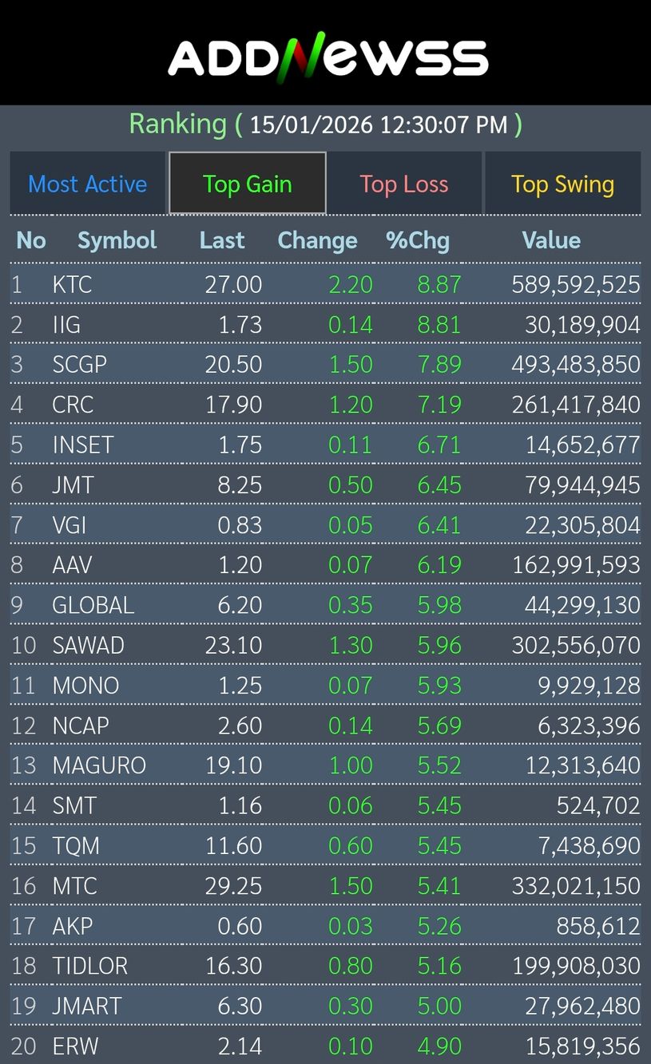The image size is (651, 1064).
Task: Open the KTC stock symbol
Action: (x=72, y=285)
